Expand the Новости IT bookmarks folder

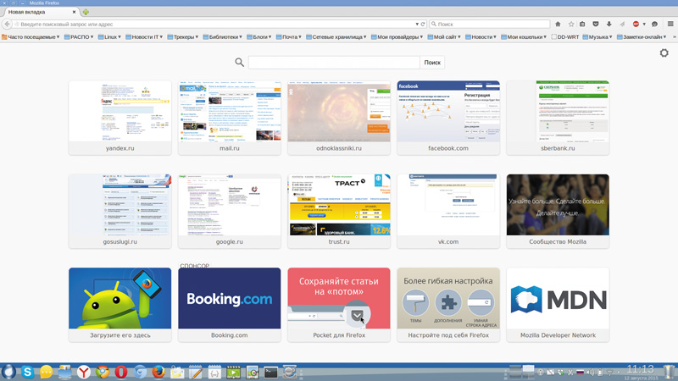[x=144, y=37]
